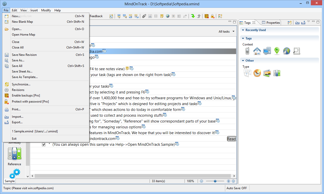Click the image insert toolbar icon

point(150,16)
